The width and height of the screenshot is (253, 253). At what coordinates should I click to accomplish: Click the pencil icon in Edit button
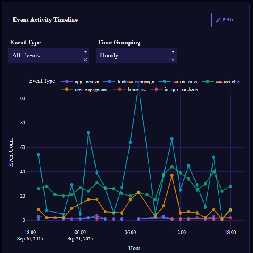pyautogui.click(x=218, y=20)
